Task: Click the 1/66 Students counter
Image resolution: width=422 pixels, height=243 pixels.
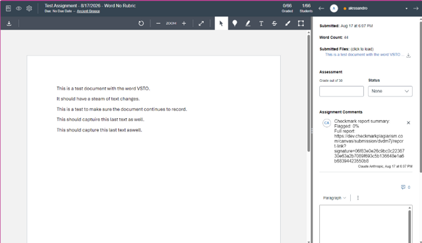Action: (306, 8)
